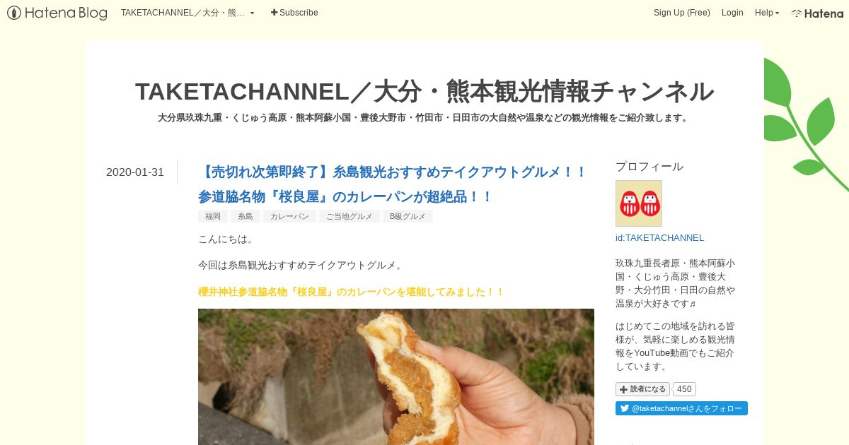
Task: Expand the TAKETACHANNEL blog name dropdown
Action: [x=187, y=13]
